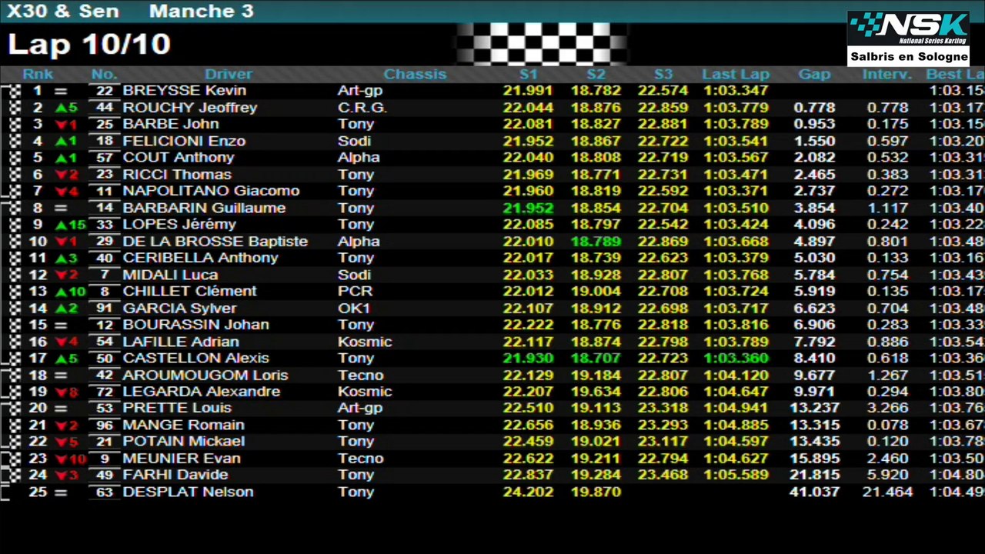The height and width of the screenshot is (554, 985).
Task: Click the checkered flag icon beside rank 1
Action: (14, 91)
